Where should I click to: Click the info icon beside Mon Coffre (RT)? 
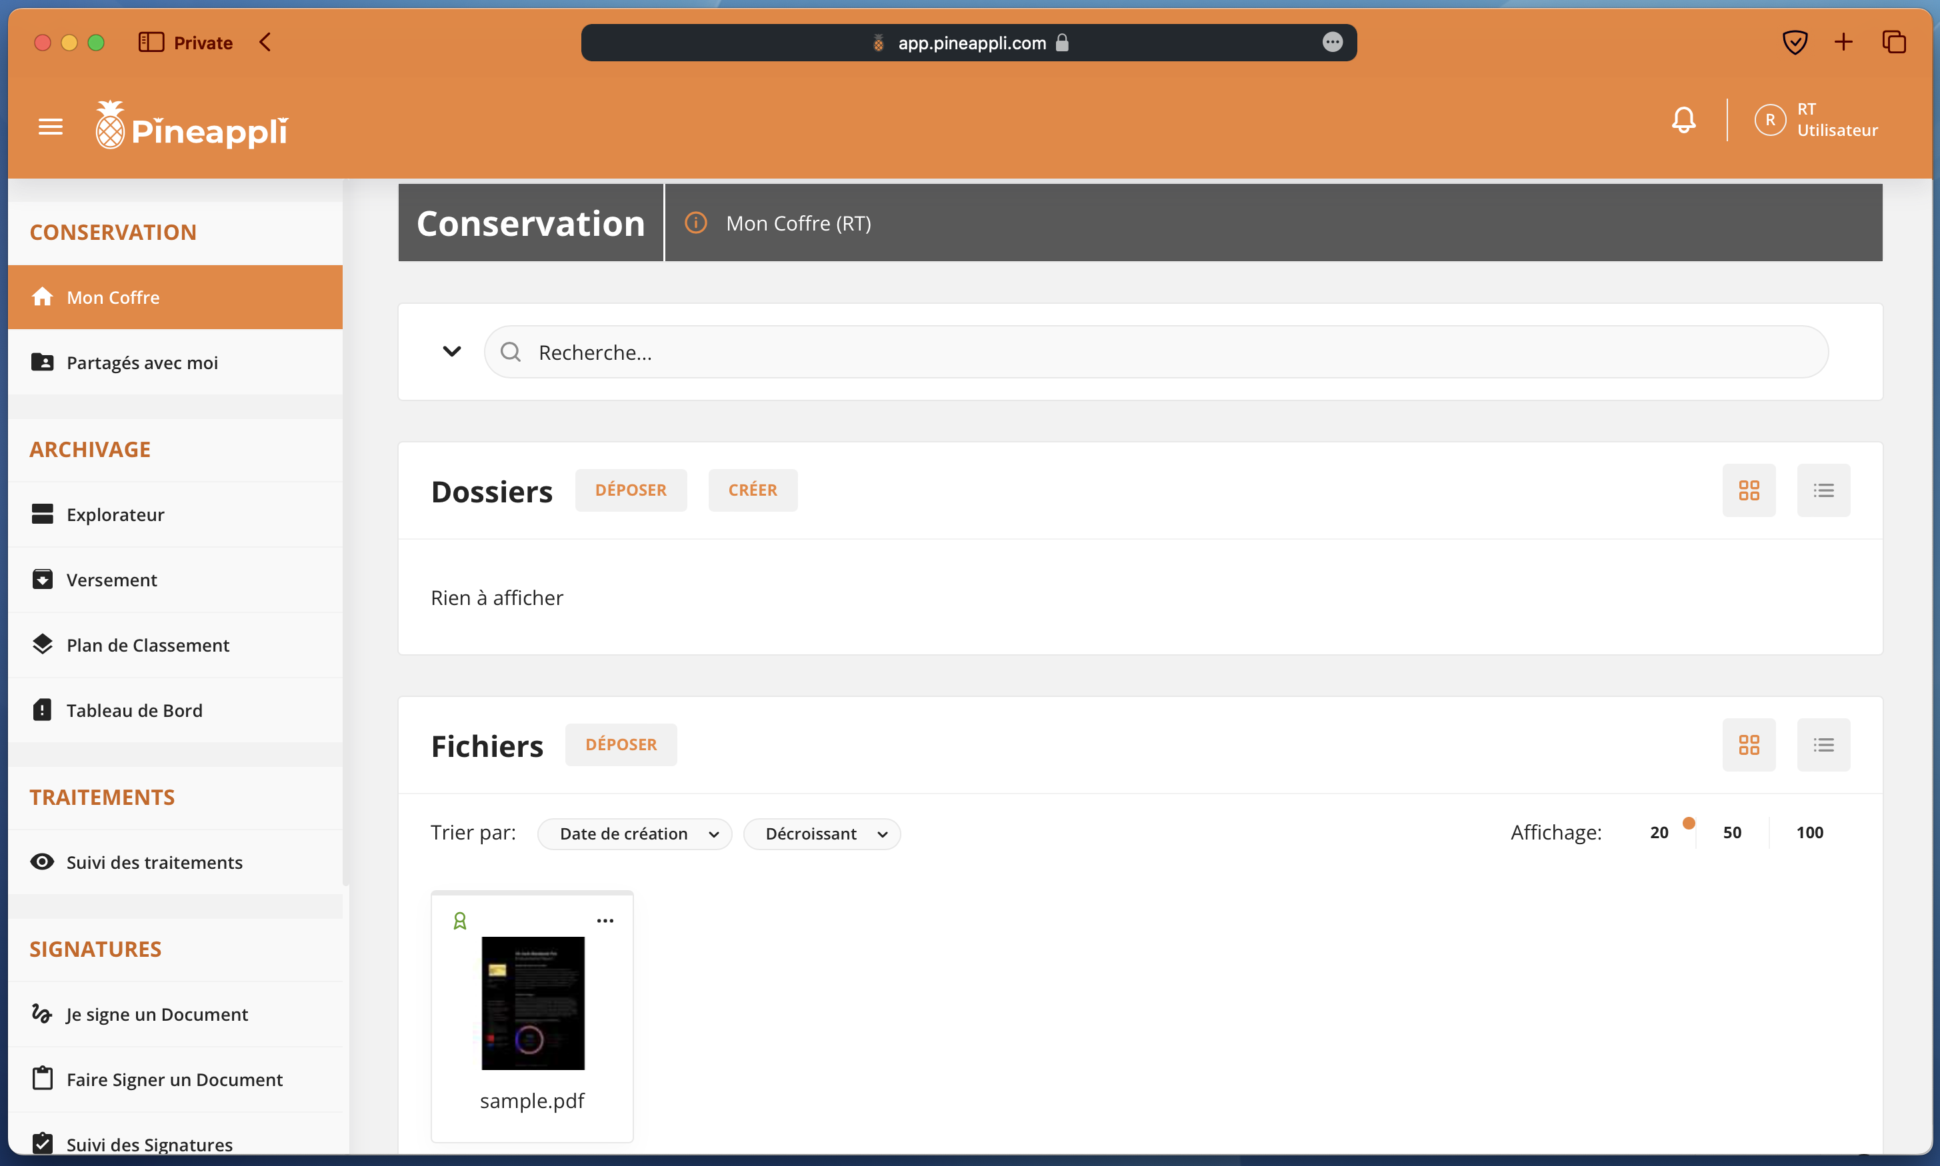(x=695, y=223)
